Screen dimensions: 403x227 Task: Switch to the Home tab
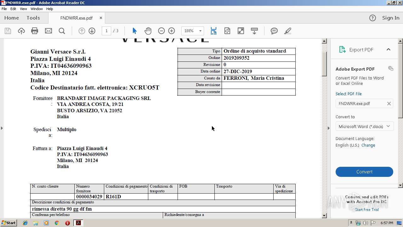[12, 18]
